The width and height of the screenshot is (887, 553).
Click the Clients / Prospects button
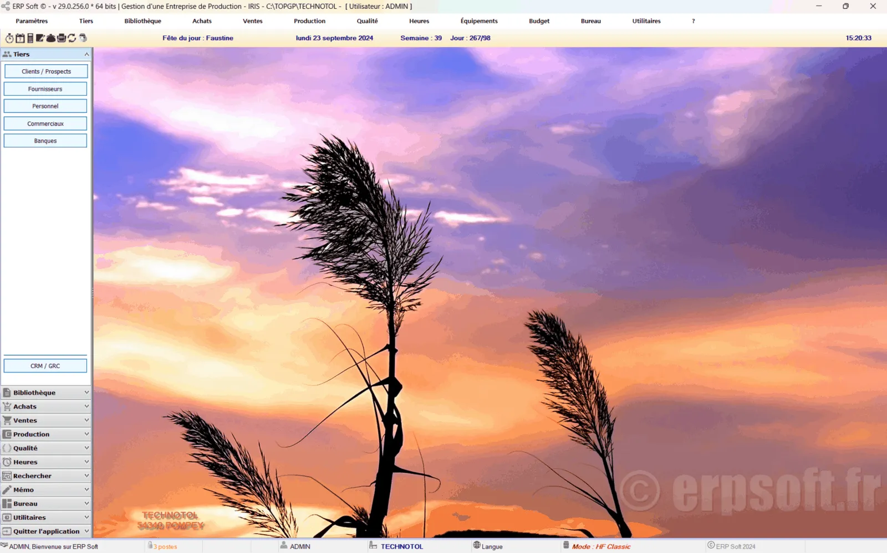coord(46,71)
